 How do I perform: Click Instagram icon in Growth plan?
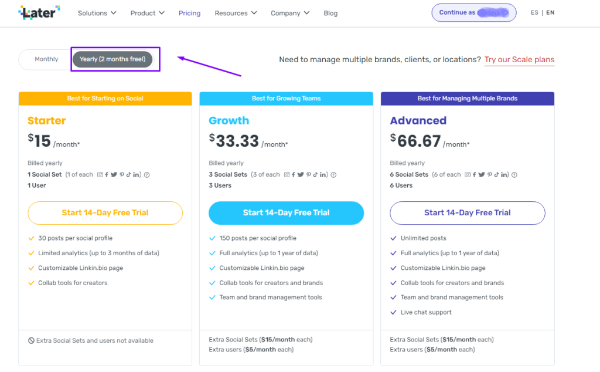287,175
